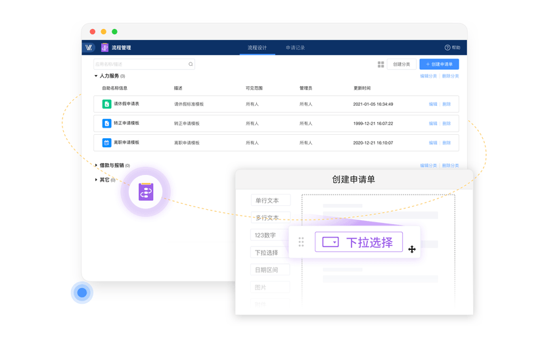
Task: Click 删除 in the 请休假申请表 row
Action: click(x=447, y=104)
